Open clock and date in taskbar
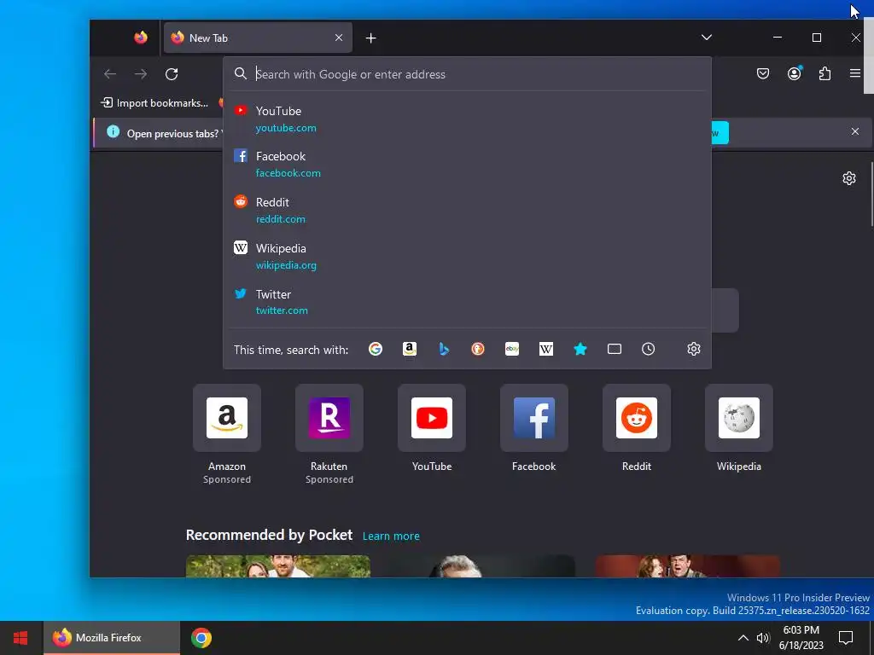The width and height of the screenshot is (874, 655). pyautogui.click(x=801, y=638)
